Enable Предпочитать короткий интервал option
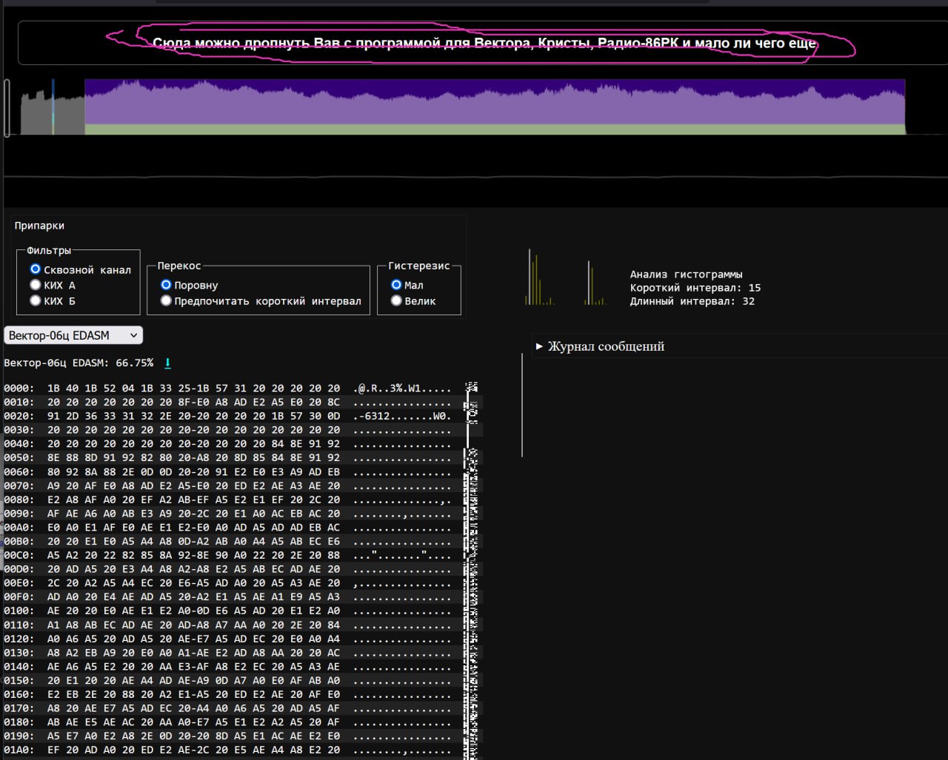Image resolution: width=948 pixels, height=760 pixels. (166, 300)
